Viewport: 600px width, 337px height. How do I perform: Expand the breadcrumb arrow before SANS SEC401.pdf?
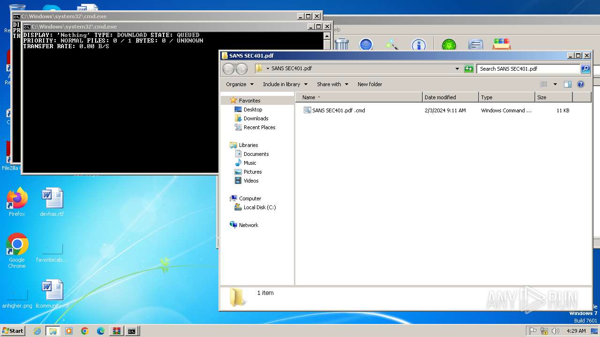(268, 68)
